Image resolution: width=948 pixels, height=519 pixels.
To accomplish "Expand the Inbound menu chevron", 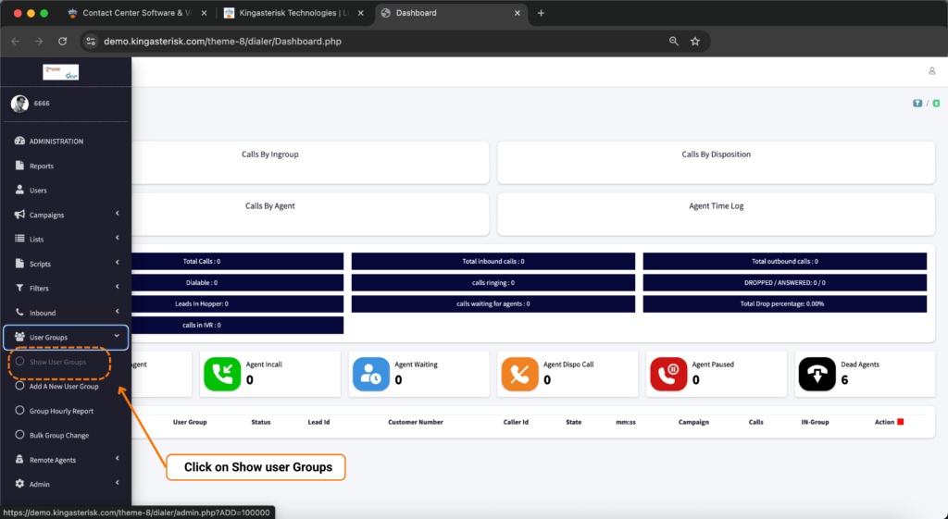I will click(117, 311).
